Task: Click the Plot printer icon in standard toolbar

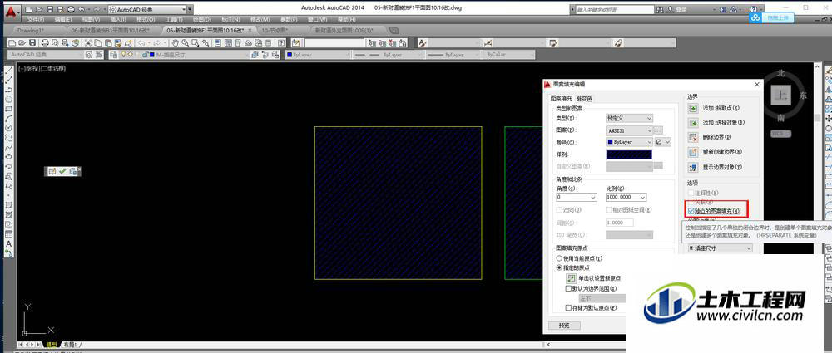Action: click(x=45, y=43)
